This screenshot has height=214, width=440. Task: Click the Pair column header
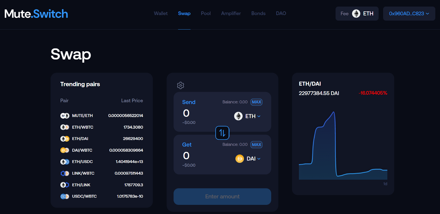click(x=64, y=101)
